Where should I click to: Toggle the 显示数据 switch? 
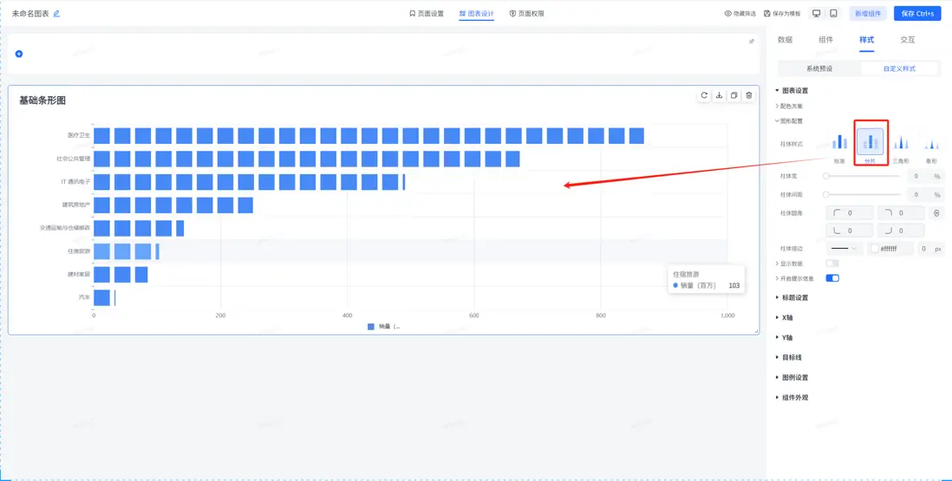click(x=832, y=263)
